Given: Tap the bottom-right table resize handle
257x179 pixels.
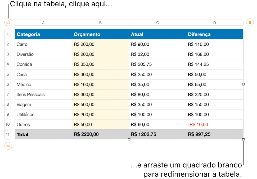Looking at the screenshot, I should [x=243, y=139].
